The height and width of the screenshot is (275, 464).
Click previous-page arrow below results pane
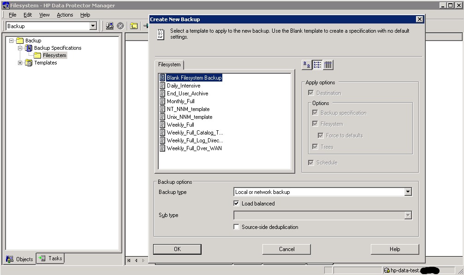pos(136,260)
